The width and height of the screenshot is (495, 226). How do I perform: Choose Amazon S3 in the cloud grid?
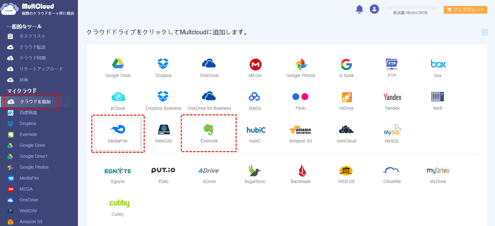point(301,134)
